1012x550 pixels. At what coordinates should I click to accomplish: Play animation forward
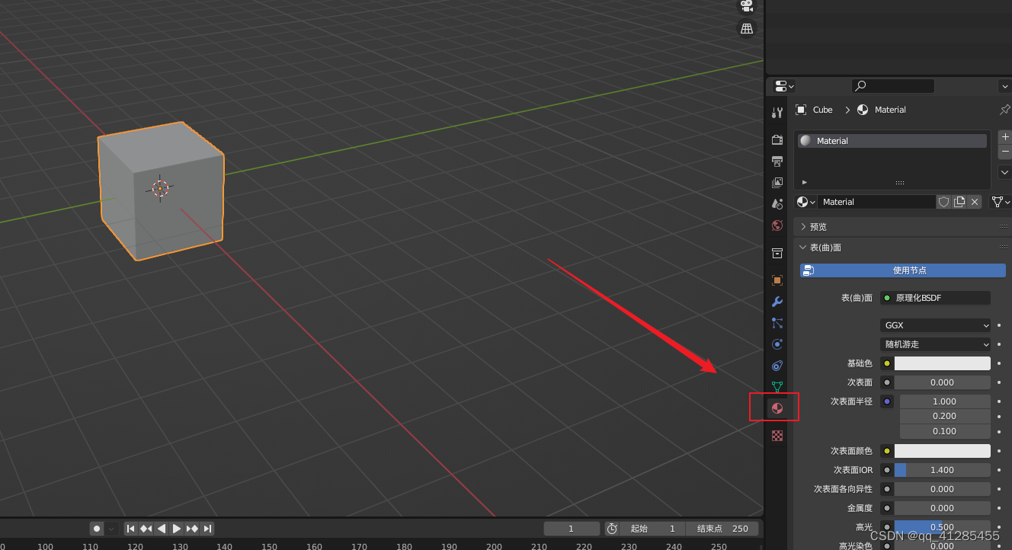click(x=177, y=528)
